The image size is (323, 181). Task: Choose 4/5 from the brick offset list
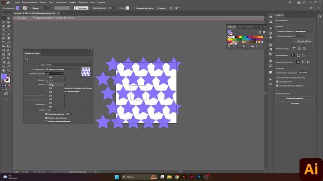pyautogui.click(x=50, y=107)
